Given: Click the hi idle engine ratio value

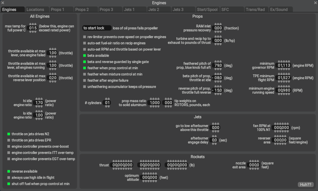Looking at the screenshot, I should tap(39, 103).
